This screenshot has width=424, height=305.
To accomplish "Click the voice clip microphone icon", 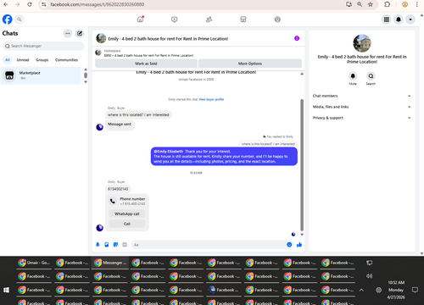I will pos(98,245).
